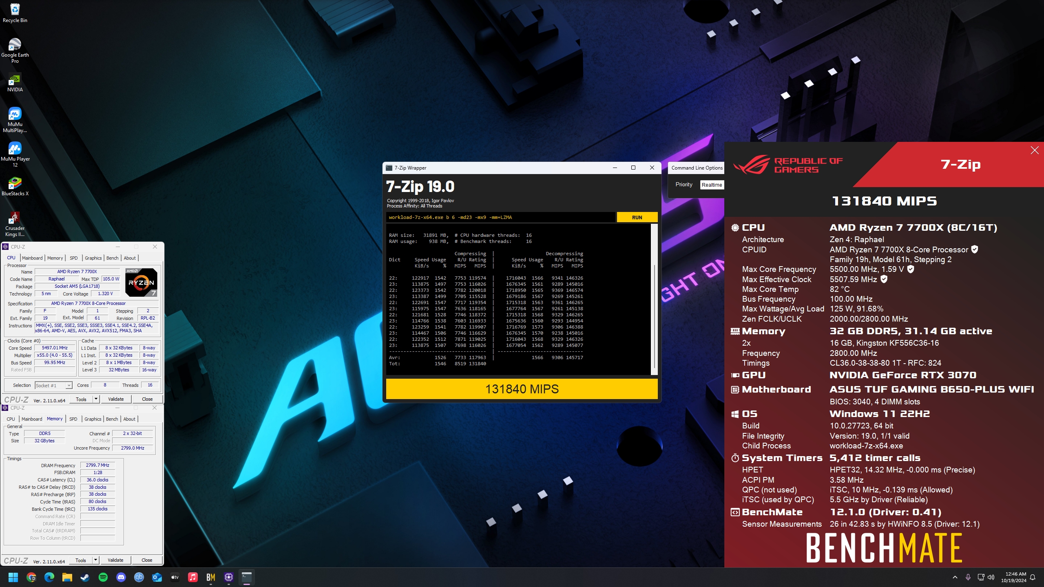This screenshot has width=1044, height=587.
Task: Open File Explorer from the taskbar
Action: tap(67, 577)
